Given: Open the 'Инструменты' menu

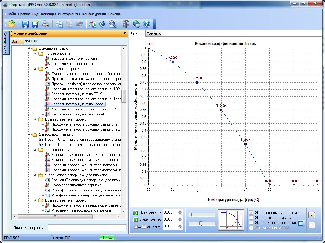Looking at the screenshot, I should [x=69, y=14].
